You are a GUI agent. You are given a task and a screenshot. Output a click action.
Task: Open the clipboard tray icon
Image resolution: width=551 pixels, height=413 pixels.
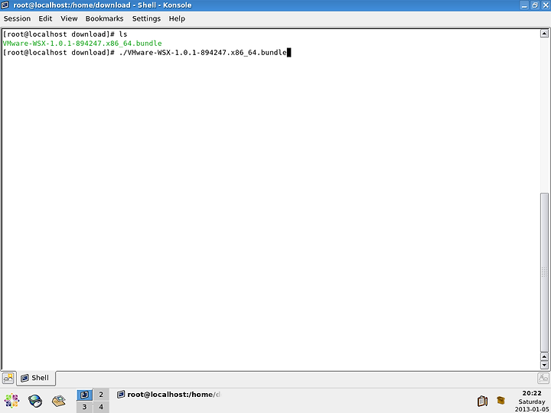click(x=482, y=401)
